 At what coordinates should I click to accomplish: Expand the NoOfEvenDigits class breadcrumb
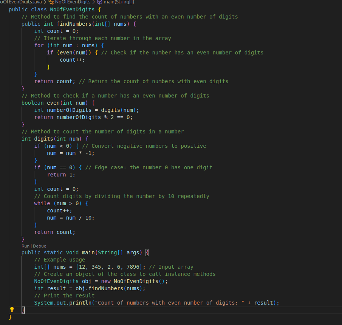[73, 2]
